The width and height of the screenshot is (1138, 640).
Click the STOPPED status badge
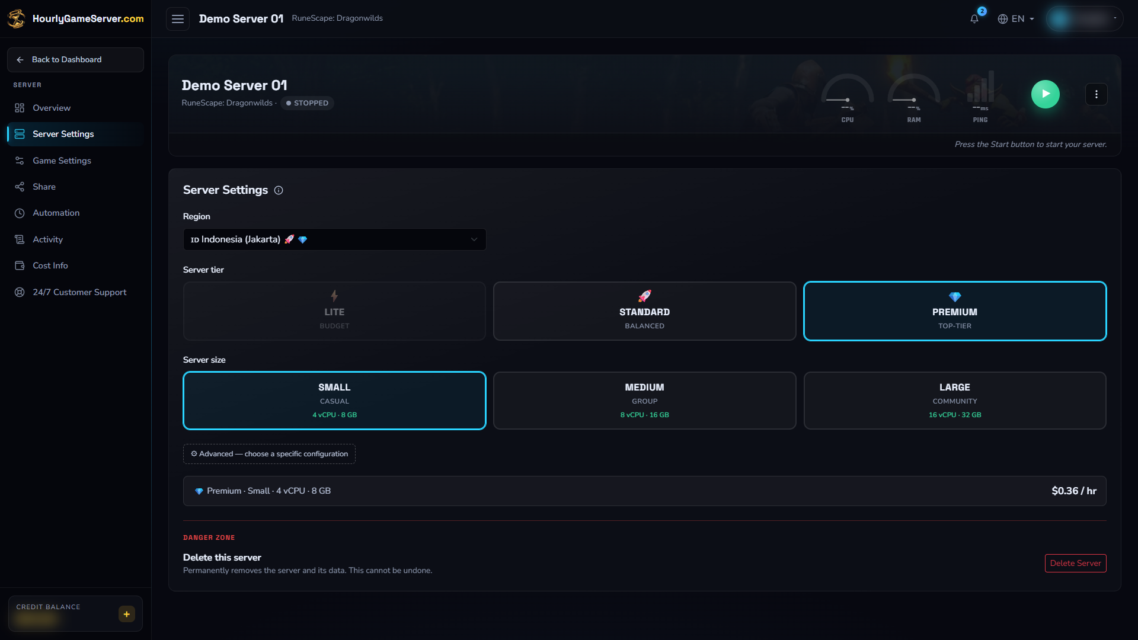pyautogui.click(x=307, y=103)
